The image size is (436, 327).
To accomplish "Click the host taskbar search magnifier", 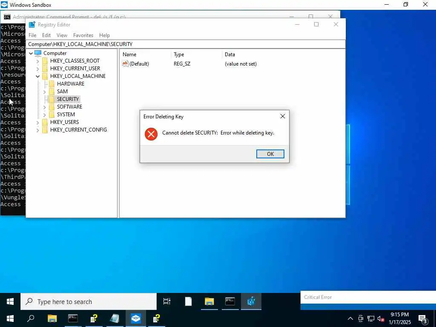I will point(31,318).
